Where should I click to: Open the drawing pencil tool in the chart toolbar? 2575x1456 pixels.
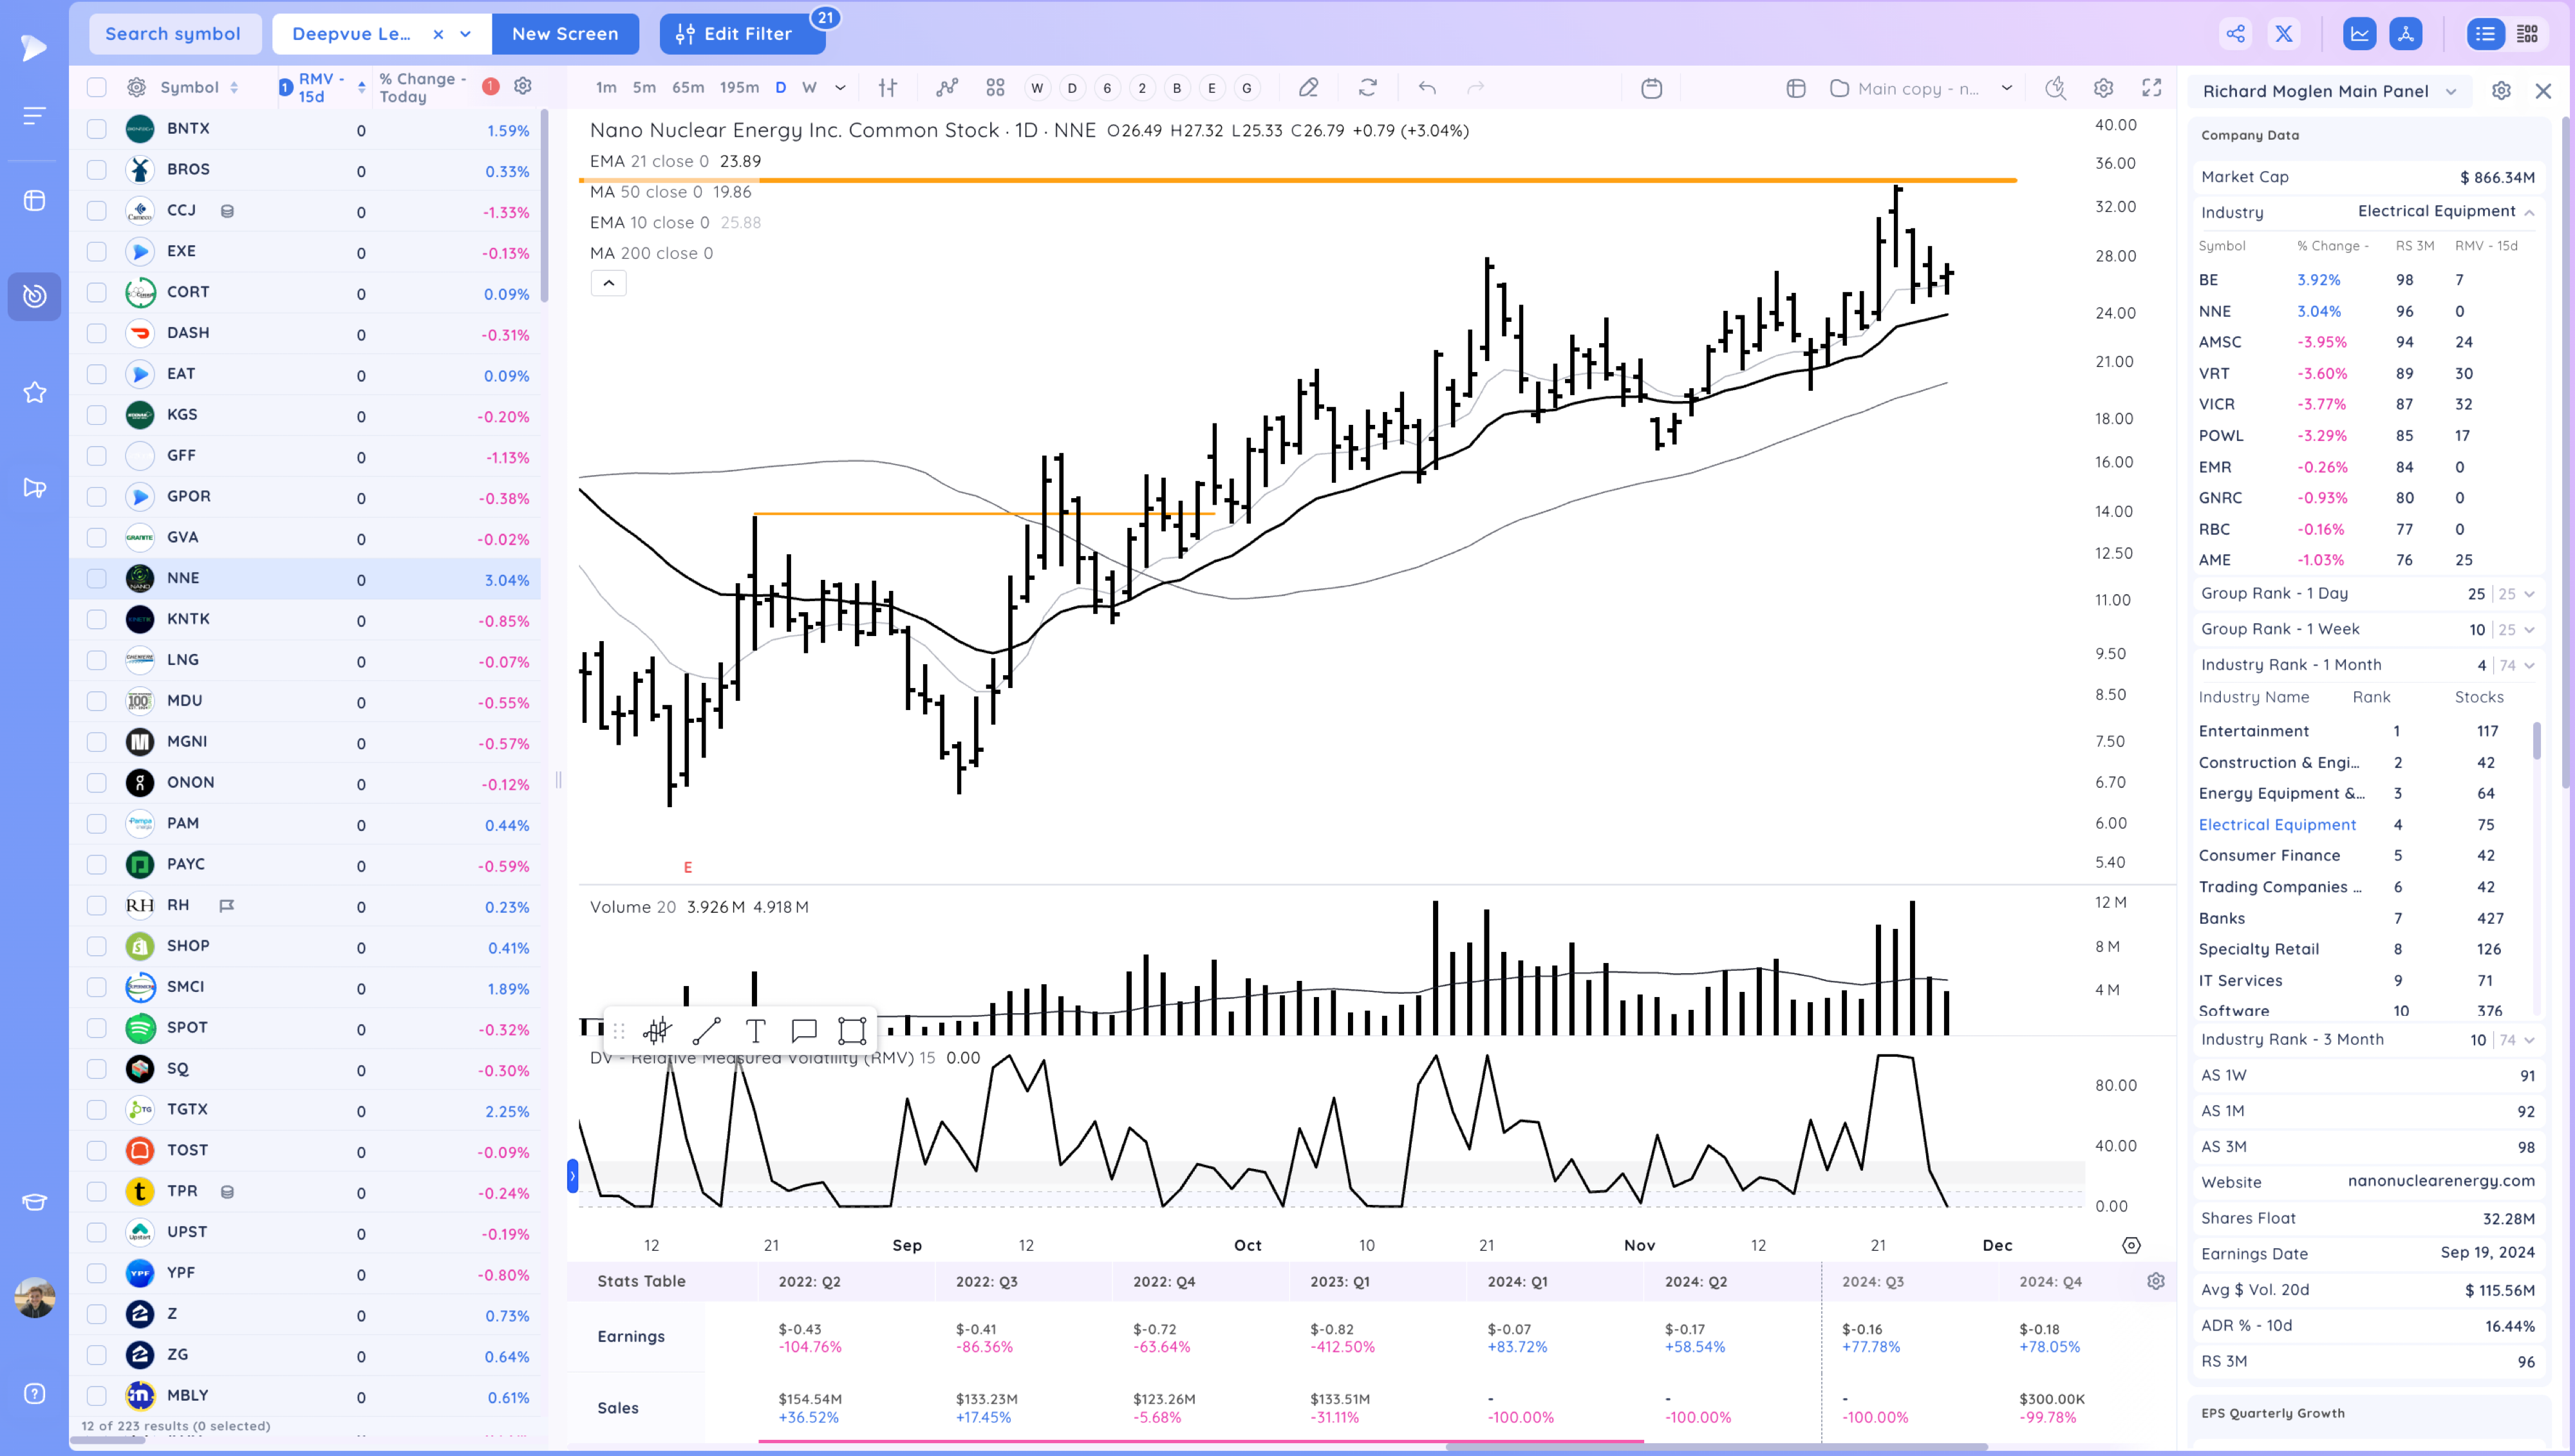1308,88
